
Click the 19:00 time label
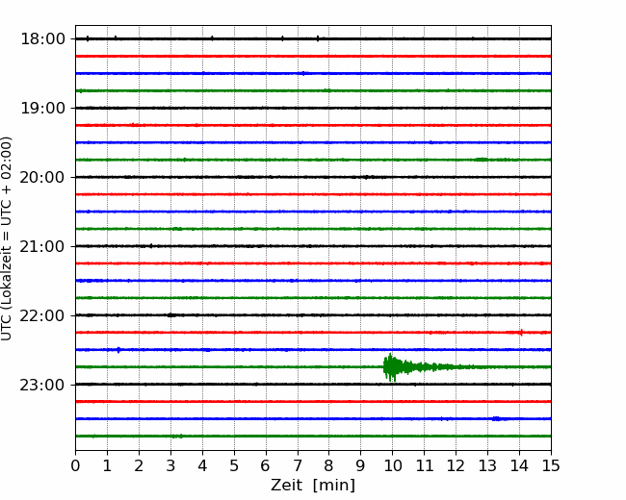[42, 108]
